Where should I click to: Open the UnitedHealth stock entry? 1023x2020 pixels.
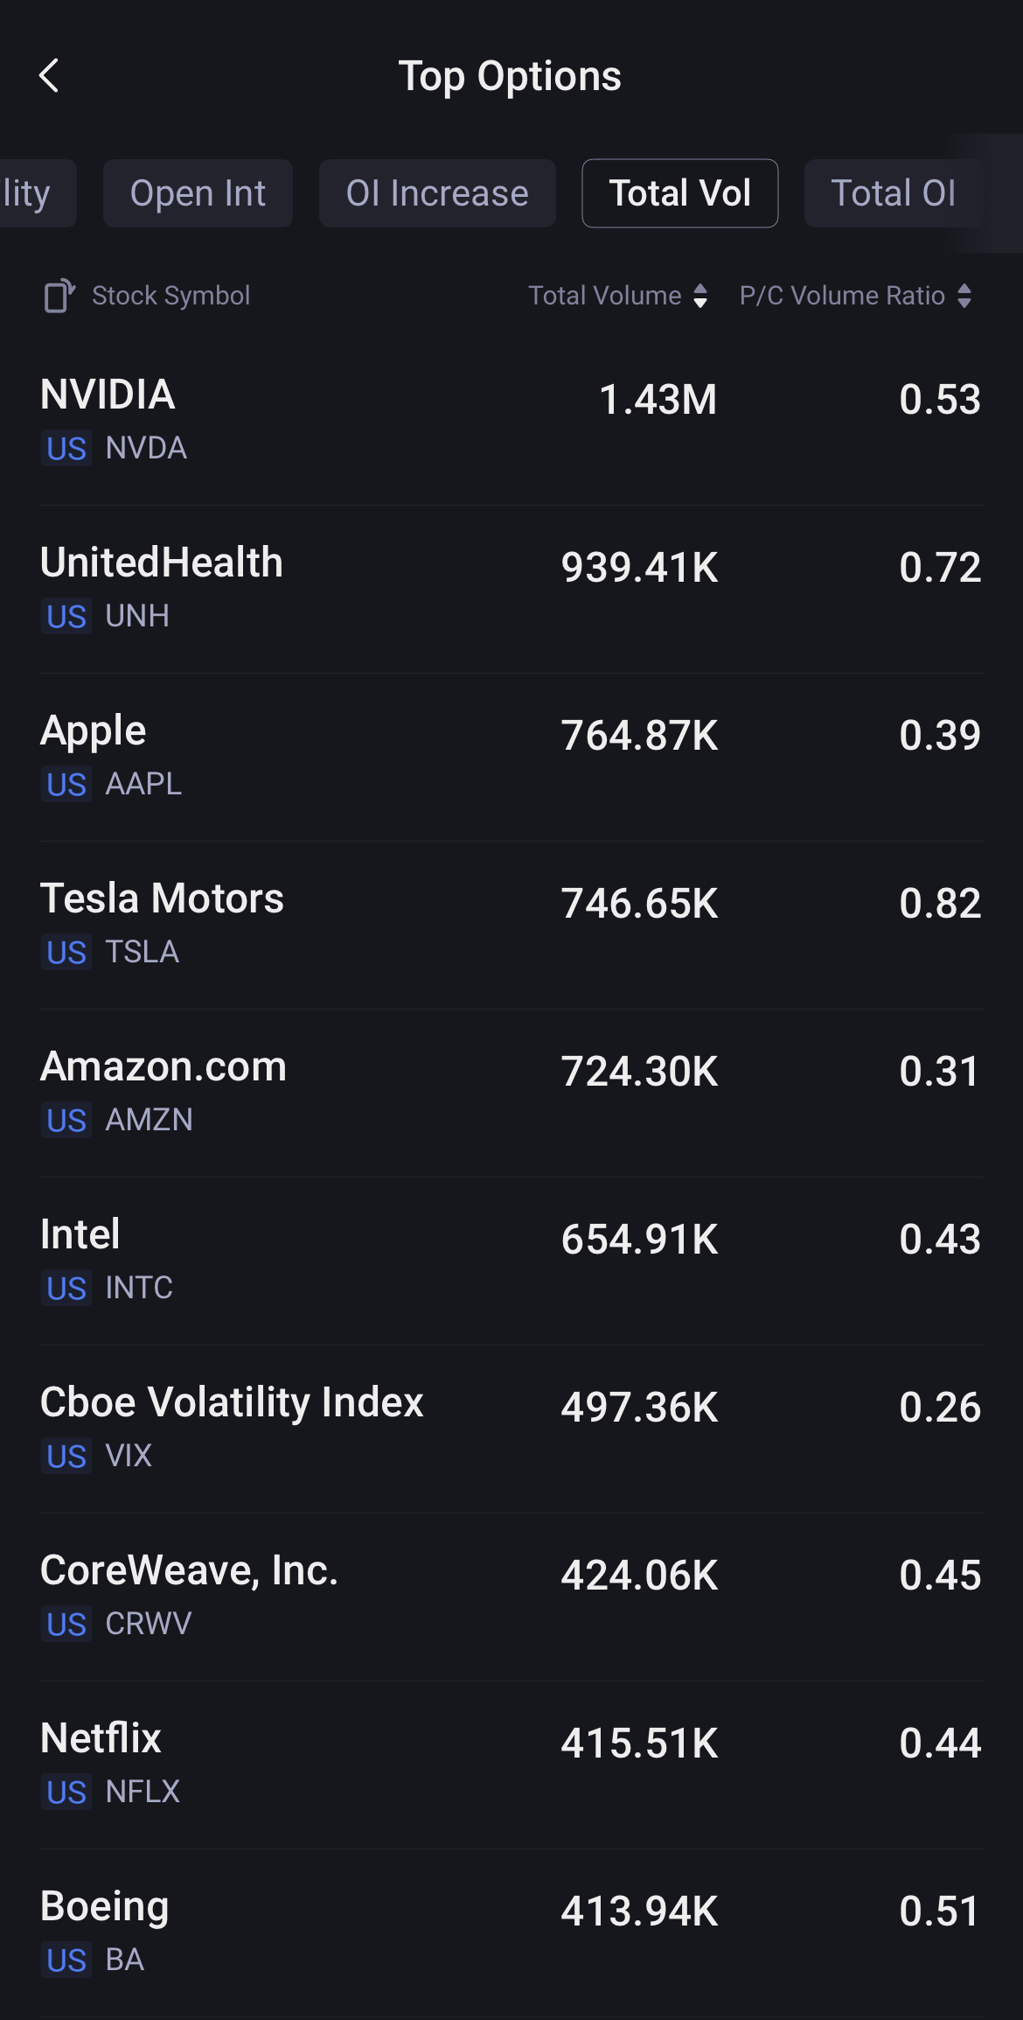pyautogui.click(x=511, y=588)
